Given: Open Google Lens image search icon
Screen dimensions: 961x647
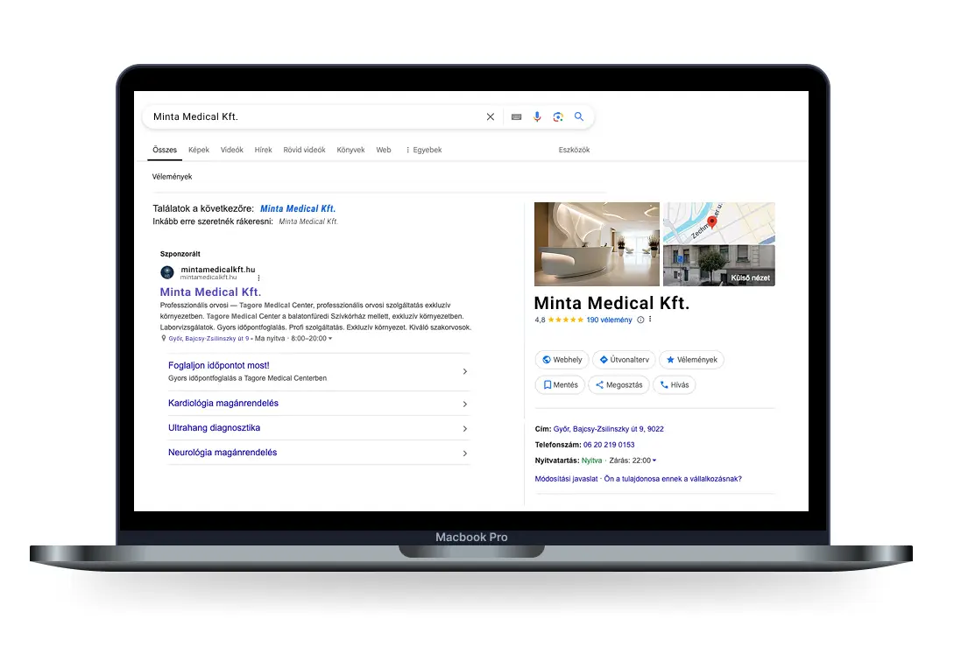Looking at the screenshot, I should click(x=558, y=117).
